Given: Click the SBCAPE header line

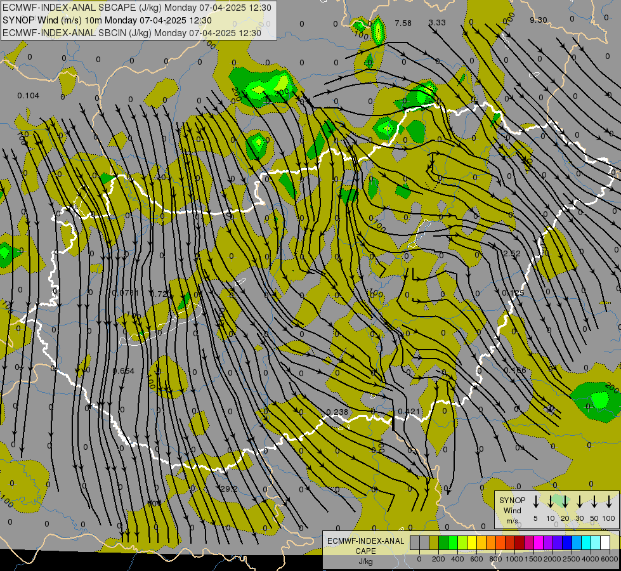Looking at the screenshot, I should (137, 8).
